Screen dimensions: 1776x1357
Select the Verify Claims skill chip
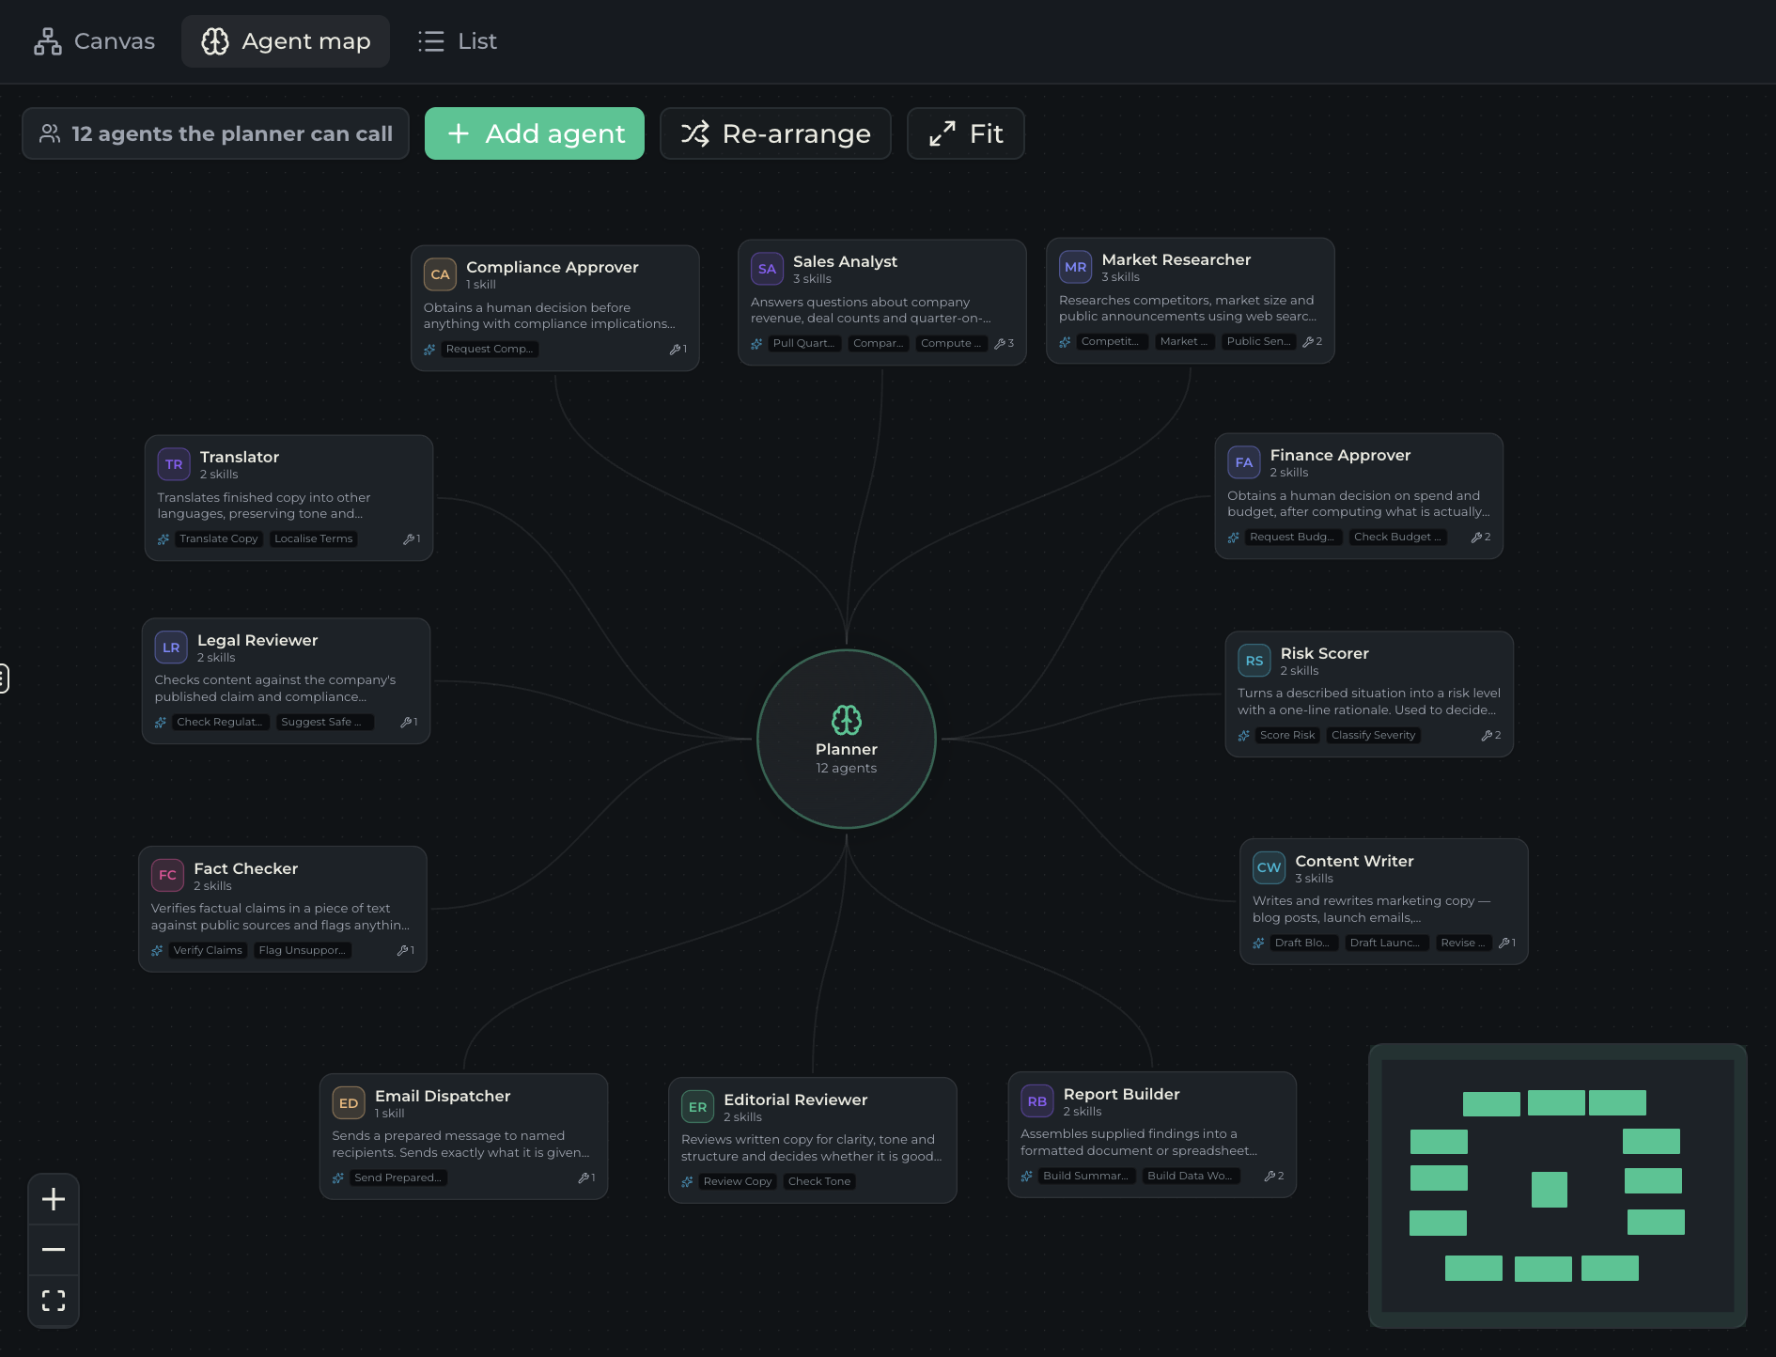point(208,950)
